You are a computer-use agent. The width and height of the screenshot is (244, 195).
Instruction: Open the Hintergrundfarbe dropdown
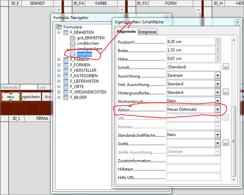pos(218,92)
